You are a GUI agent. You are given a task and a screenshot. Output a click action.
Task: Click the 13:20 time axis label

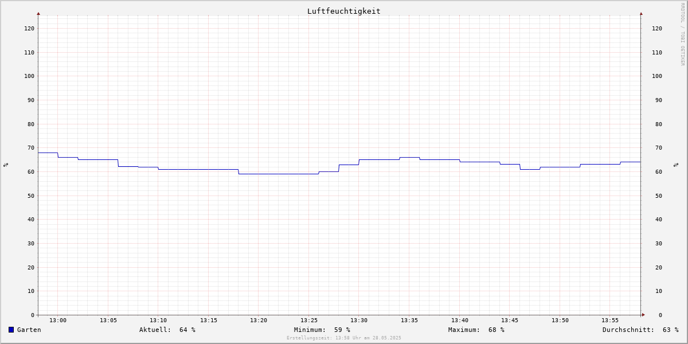coord(259,320)
